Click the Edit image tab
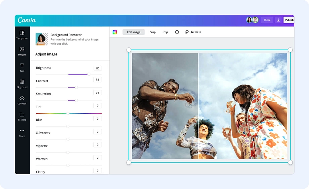The height and width of the screenshot is (189, 309). click(x=133, y=32)
